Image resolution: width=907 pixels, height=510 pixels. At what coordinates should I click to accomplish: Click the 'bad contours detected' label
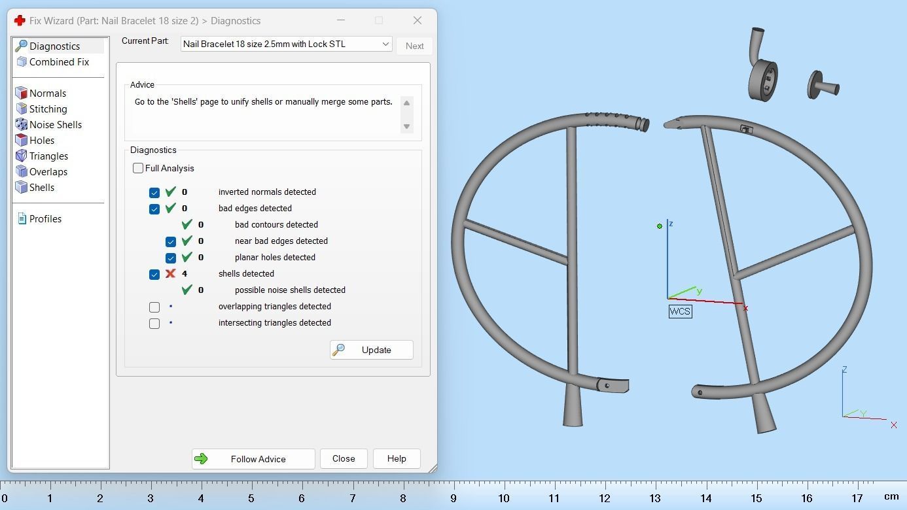point(276,224)
